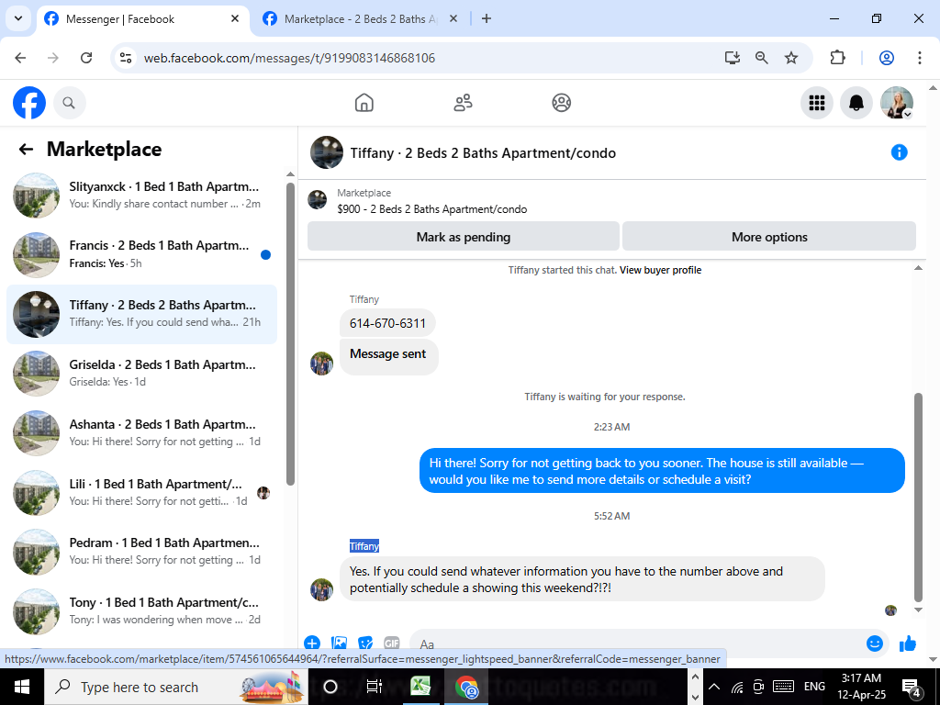Click the address bar URL
Image resolution: width=940 pixels, height=705 pixels.
(x=289, y=58)
